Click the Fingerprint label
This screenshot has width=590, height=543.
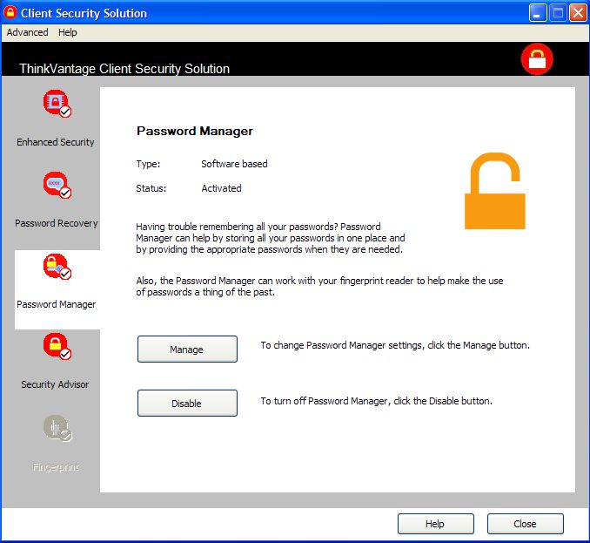(x=56, y=467)
